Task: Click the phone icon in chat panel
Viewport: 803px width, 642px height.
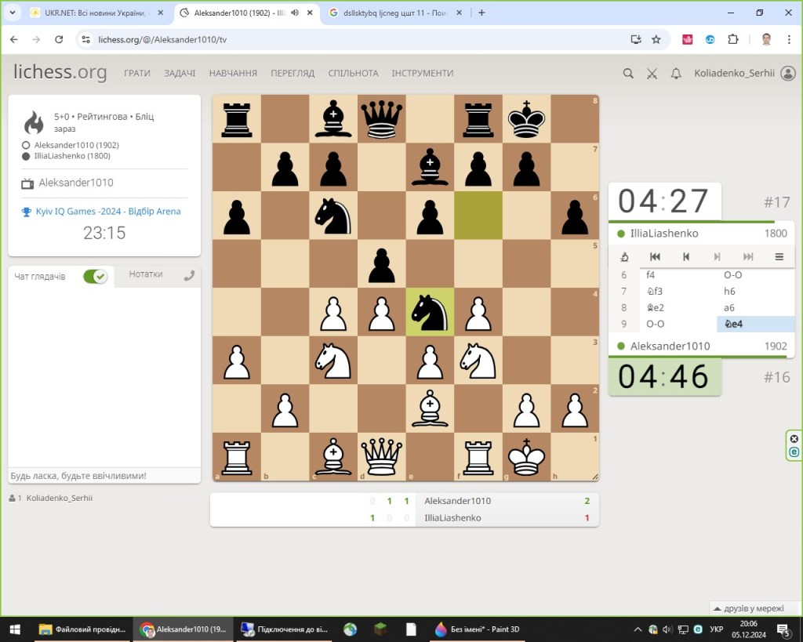Action: [188, 275]
